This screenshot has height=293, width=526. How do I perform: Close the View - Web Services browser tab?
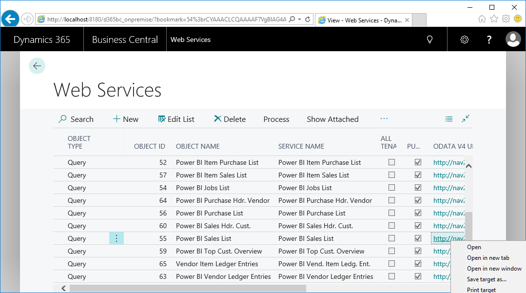pyautogui.click(x=407, y=20)
